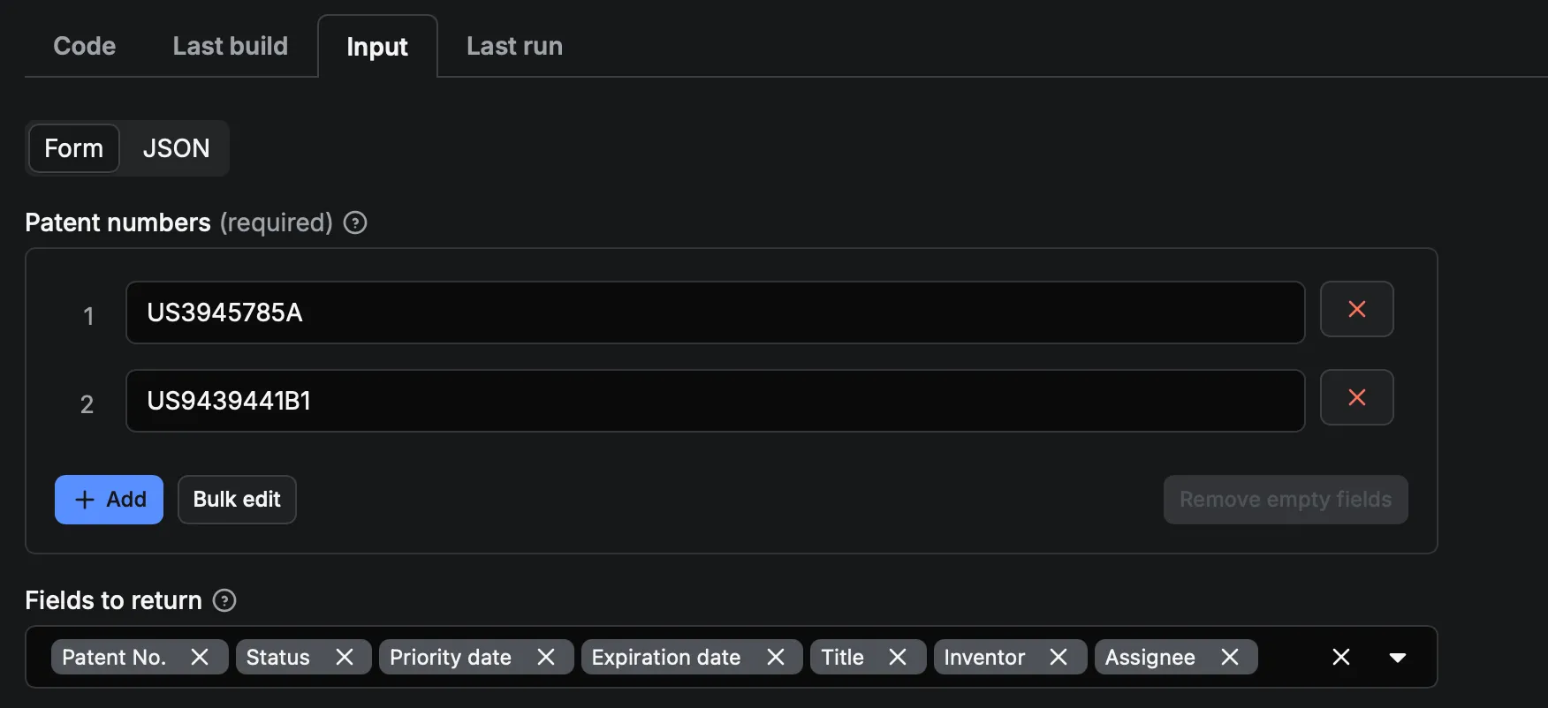The image size is (1548, 708).
Task: Switch input view to Form mode
Action: 74,148
